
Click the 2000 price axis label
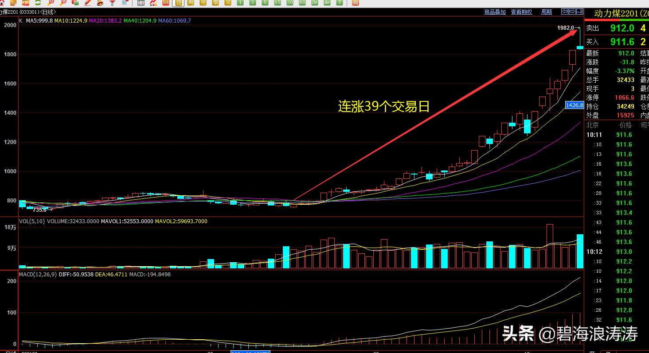(10, 25)
